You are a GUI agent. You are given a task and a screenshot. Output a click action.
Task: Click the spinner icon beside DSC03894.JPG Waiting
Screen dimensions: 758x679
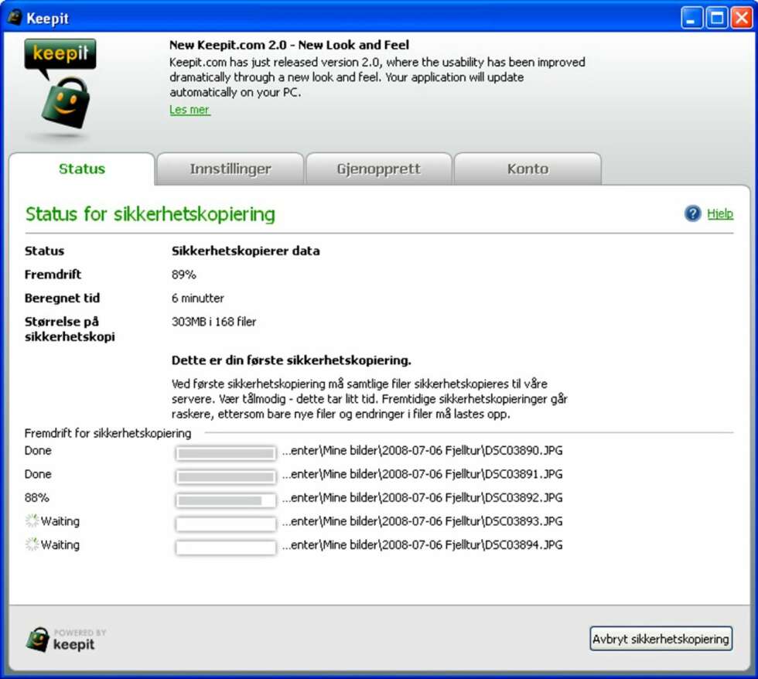(32, 544)
